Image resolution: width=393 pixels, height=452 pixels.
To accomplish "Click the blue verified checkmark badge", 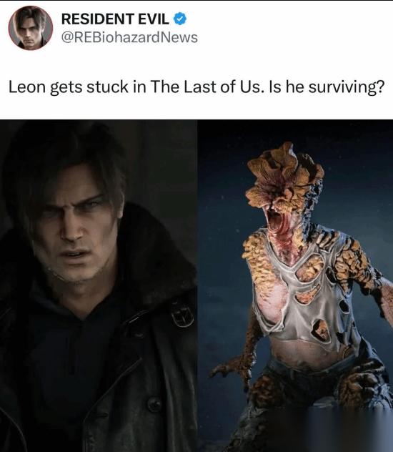I will coord(180,19).
